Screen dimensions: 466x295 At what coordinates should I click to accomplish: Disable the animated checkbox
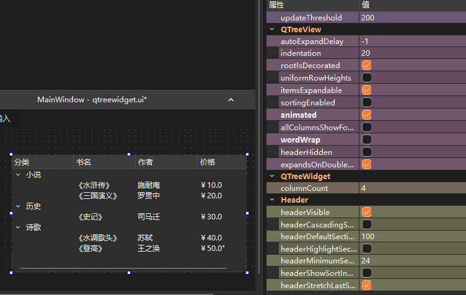pyautogui.click(x=366, y=115)
